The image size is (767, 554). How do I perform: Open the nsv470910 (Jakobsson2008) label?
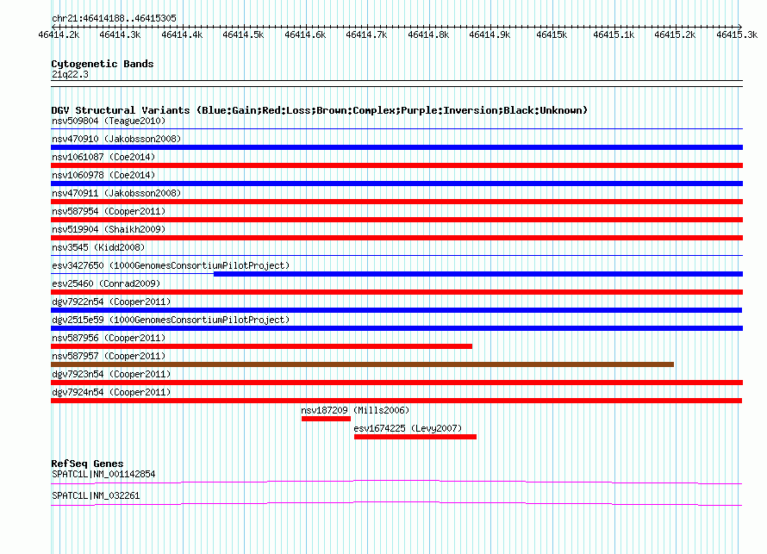116,139
